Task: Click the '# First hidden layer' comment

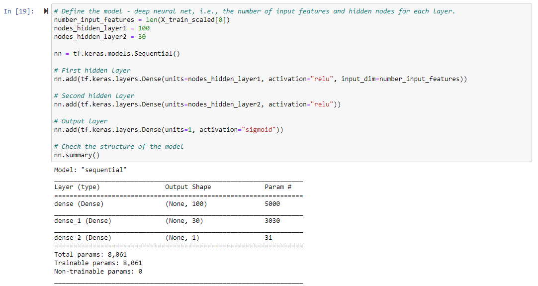Action: tap(92, 71)
